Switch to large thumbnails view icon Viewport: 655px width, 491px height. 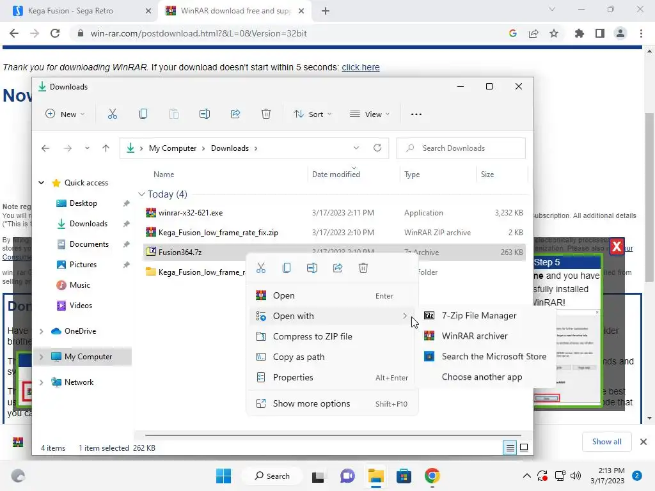coord(524,448)
